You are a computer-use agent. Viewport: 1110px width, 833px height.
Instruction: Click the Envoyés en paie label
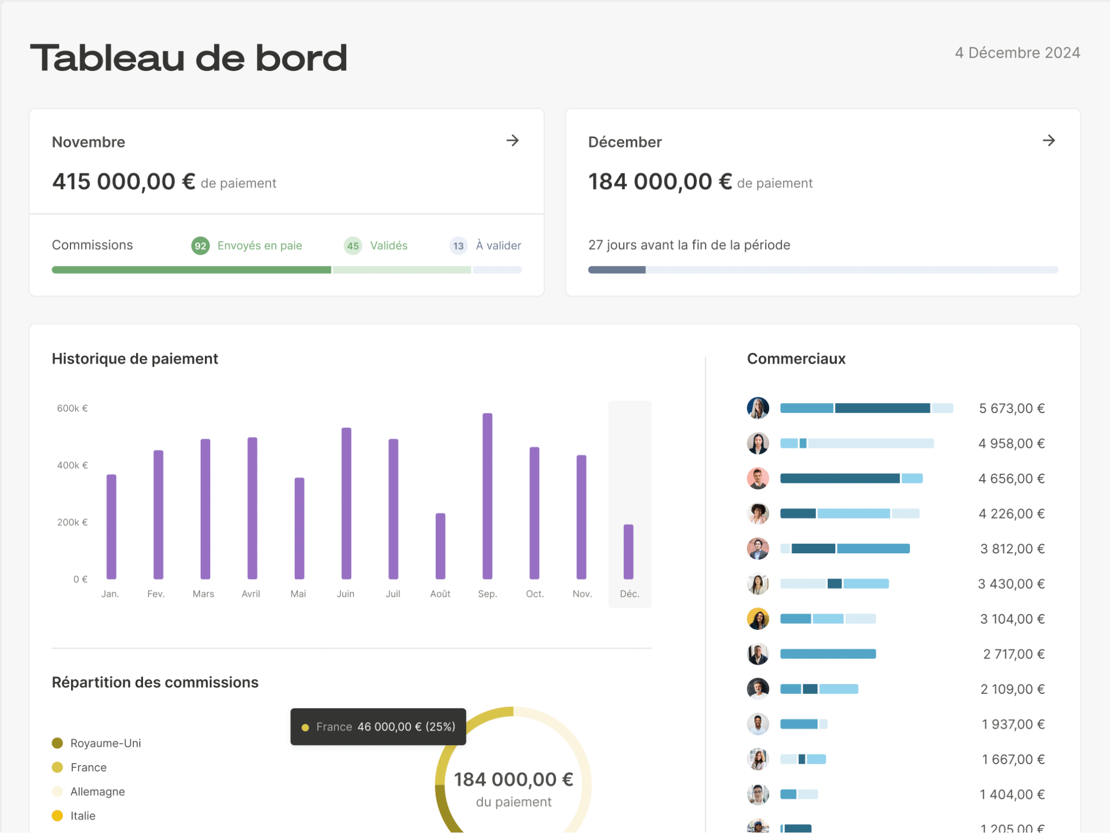pyautogui.click(x=260, y=245)
